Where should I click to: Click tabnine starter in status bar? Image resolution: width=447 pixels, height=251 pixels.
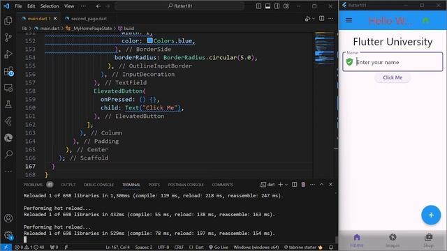tap(303, 247)
